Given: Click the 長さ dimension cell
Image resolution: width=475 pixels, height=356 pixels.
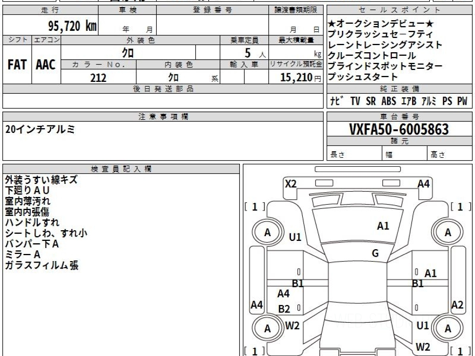Looking at the screenshot, I should (354, 154).
